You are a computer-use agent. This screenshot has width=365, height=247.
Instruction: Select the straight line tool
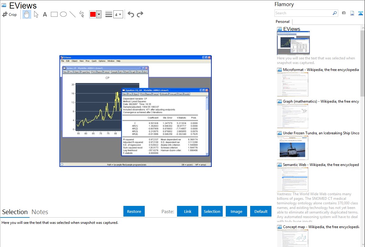73,14
